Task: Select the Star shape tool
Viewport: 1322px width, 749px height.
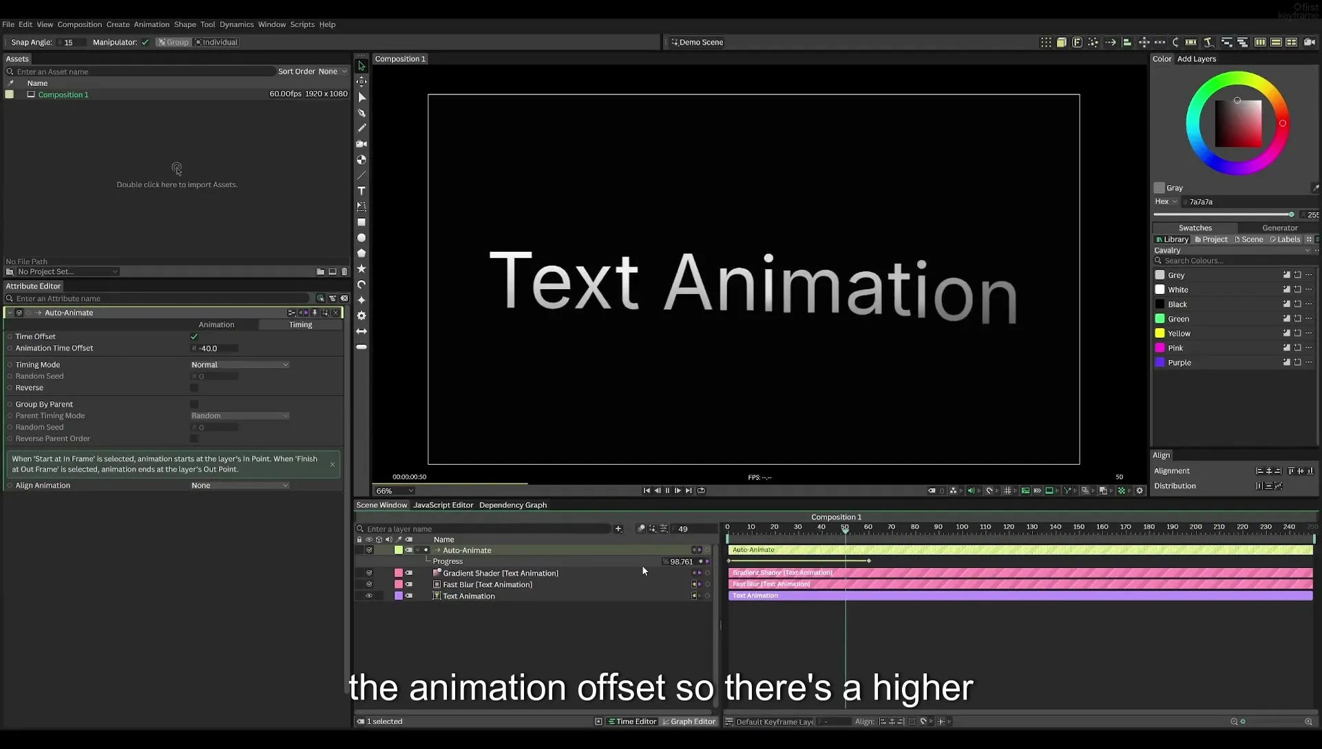Action: [x=361, y=269]
